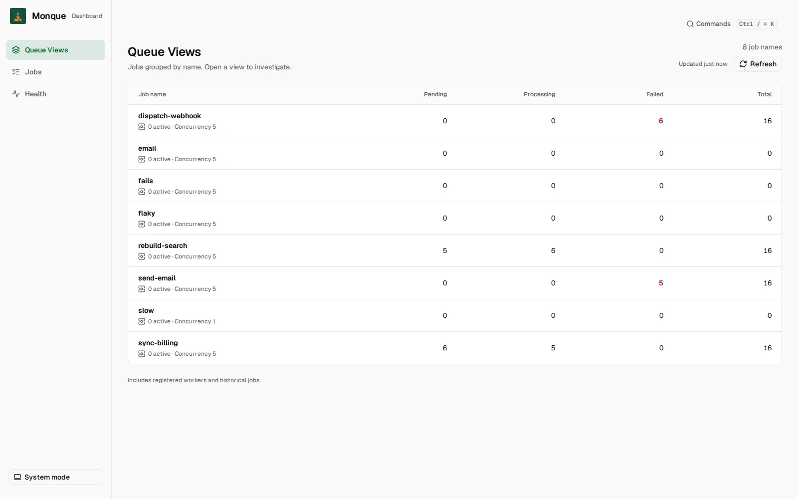The image size is (798, 499).
Task: Click the Ctrl / ⌘ K shortcut badge
Action: 757,24
